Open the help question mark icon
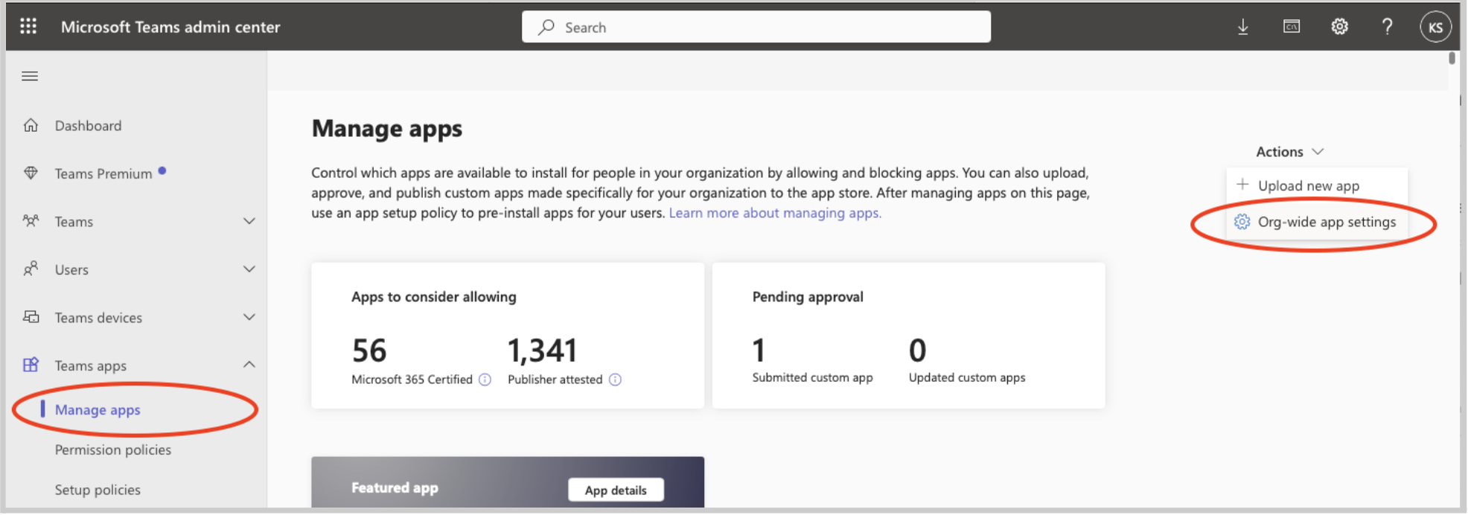 coord(1387,27)
